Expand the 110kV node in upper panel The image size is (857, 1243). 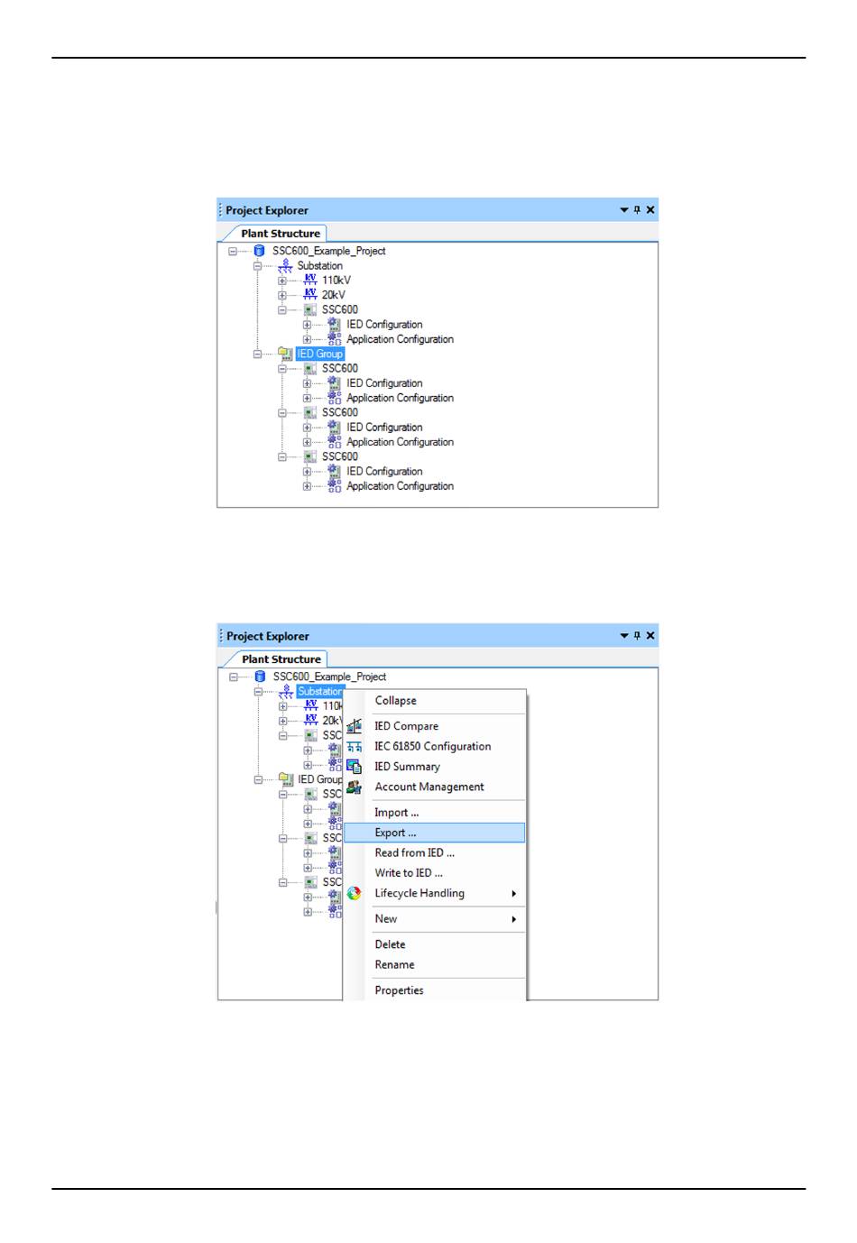click(282, 281)
